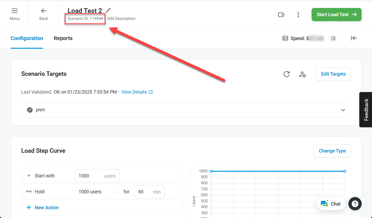This screenshot has width=372, height=218.
Task: Click the tag label icon in header
Action: (x=281, y=15)
